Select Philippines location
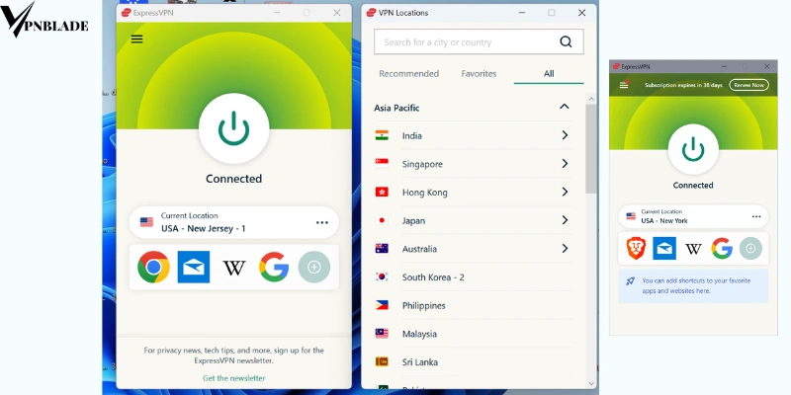 [x=474, y=305]
